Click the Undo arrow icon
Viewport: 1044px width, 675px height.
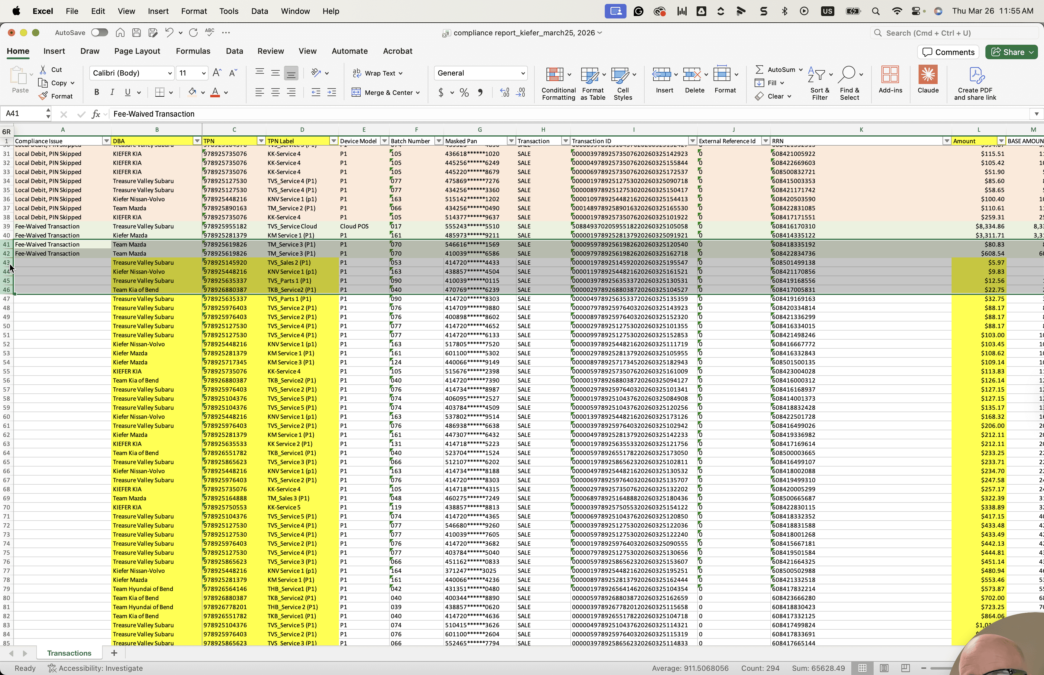[169, 32]
